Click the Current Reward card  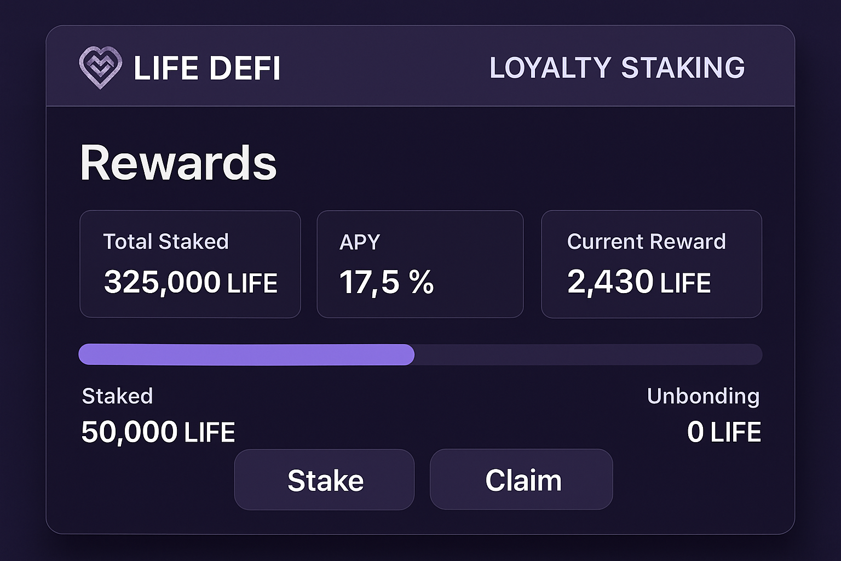pyautogui.click(x=652, y=264)
